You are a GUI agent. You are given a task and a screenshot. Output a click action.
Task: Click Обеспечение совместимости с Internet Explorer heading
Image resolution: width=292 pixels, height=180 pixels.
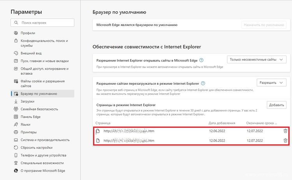(147, 47)
